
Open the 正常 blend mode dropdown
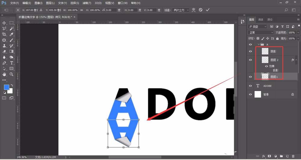(x=261, y=32)
